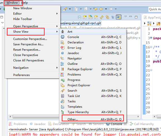Open the view menu dropdown triangle in Git view
161x136 pixels.
pyautogui.click(x=126, y=16)
